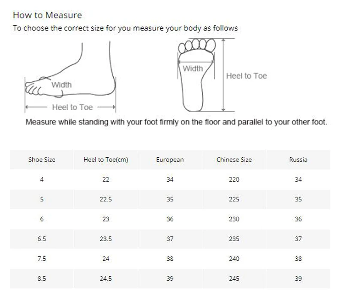
Task: Select the Russia column header
Action: (298, 159)
